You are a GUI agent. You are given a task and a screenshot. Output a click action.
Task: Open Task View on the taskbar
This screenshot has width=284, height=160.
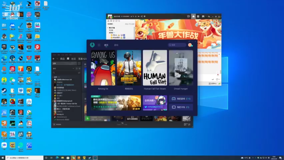pyautogui.click(x=51, y=158)
